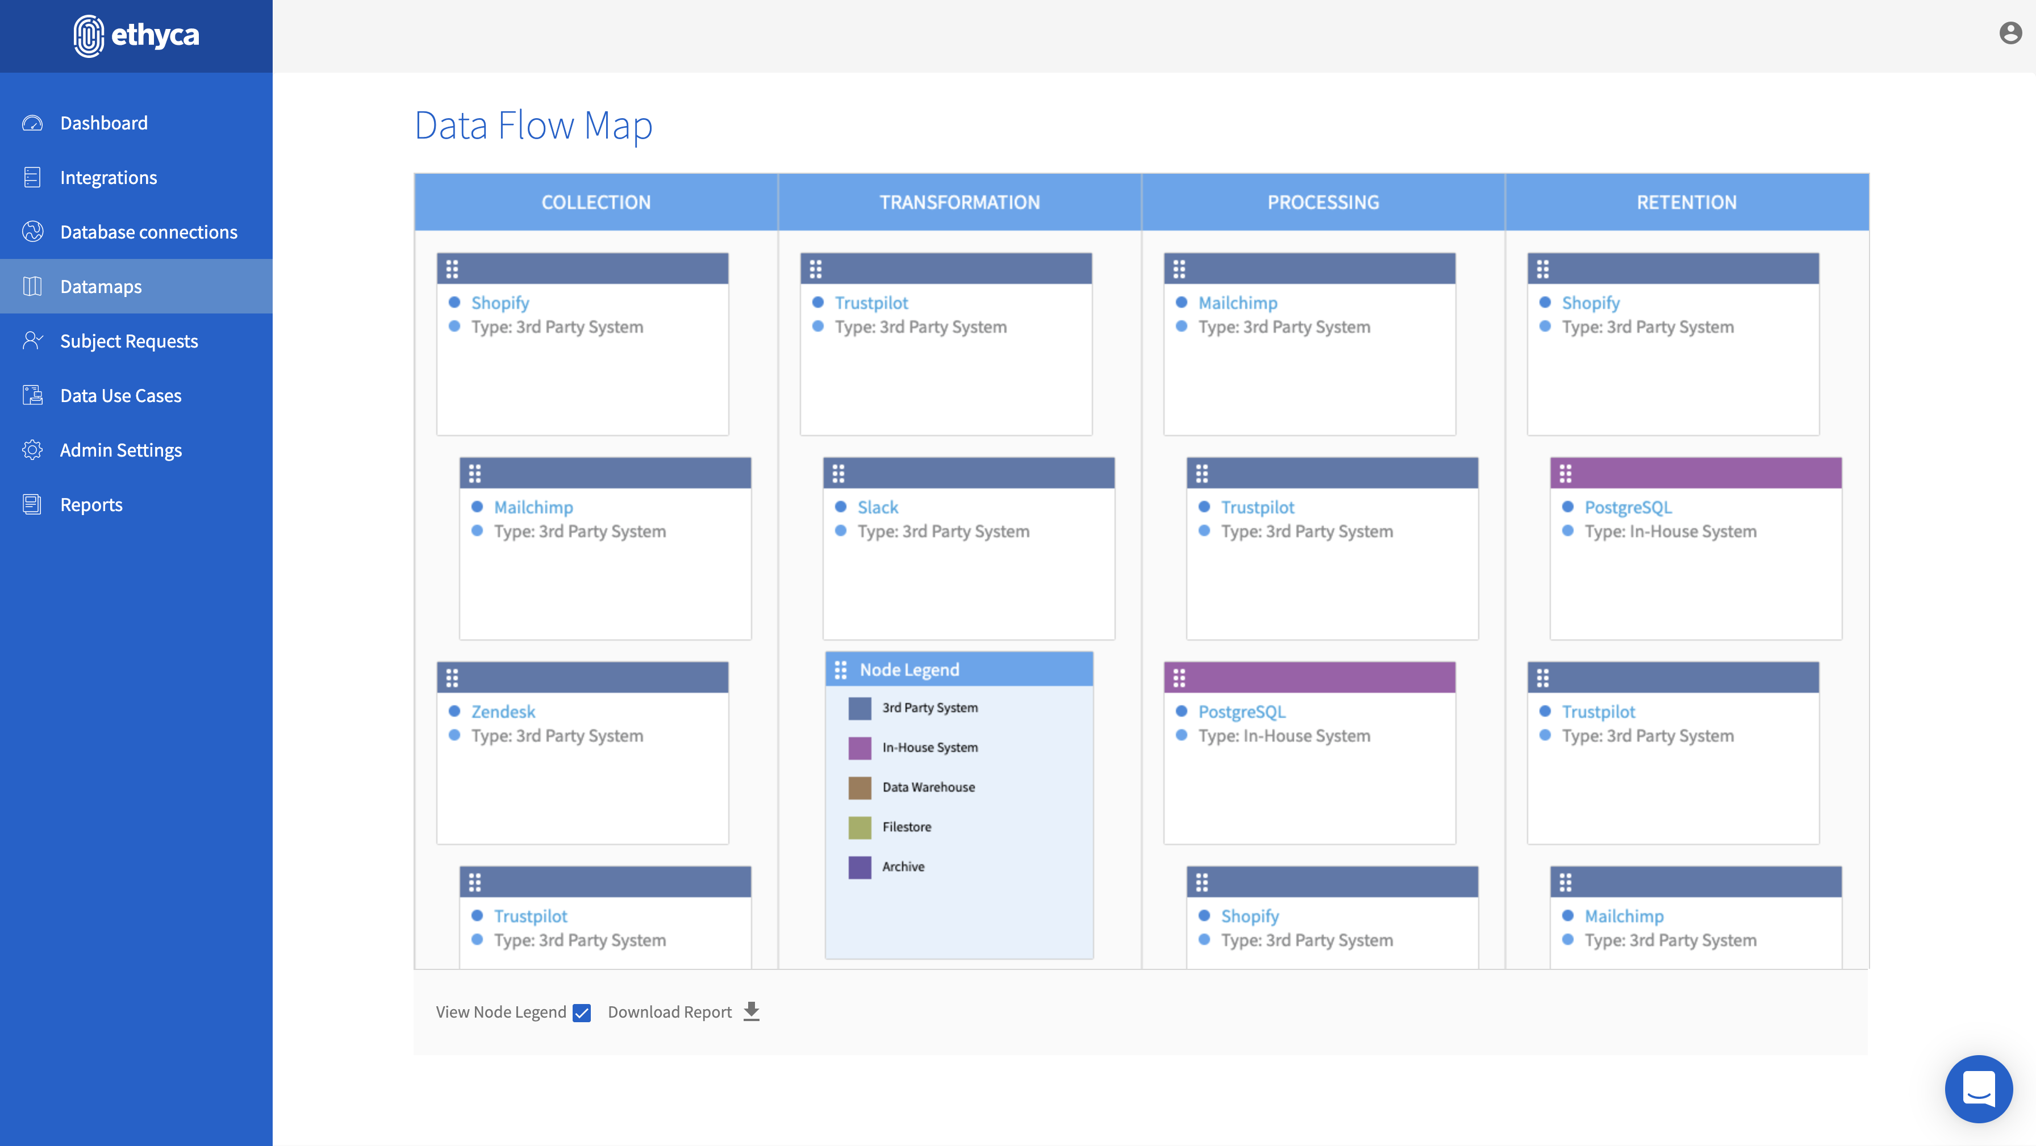Uncheck the View Node Legend checkbox

(x=582, y=1013)
